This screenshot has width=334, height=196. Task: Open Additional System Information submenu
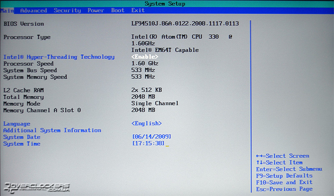52,130
